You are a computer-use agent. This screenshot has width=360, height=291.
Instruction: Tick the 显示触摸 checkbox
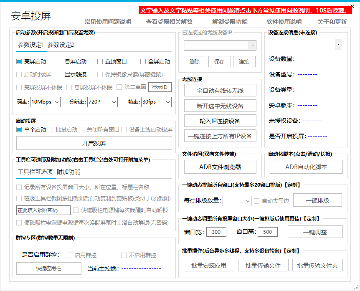[x=60, y=75]
